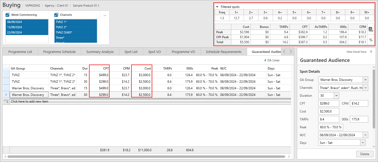Viewport: 378px width, 162px height.
Task: Click the Off-Peak row label
Action: point(223,37)
